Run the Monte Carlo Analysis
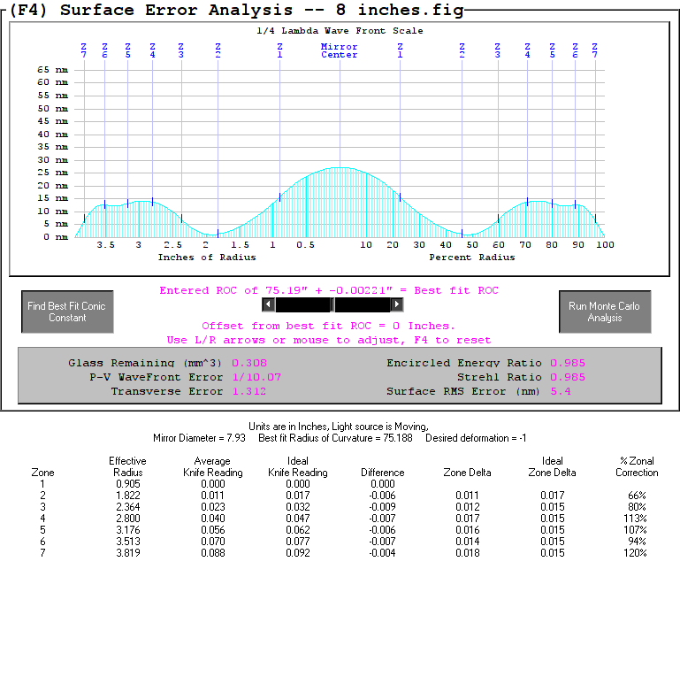 [x=605, y=312]
